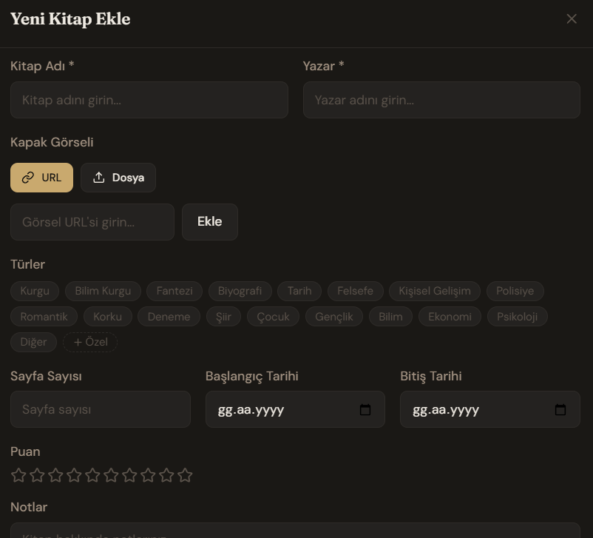Set rating to the fifth star
The width and height of the screenshot is (593, 538).
[x=92, y=475]
